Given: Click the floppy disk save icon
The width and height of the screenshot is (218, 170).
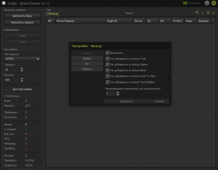Looking at the screenshot, I should pyautogui.click(x=208, y=13).
